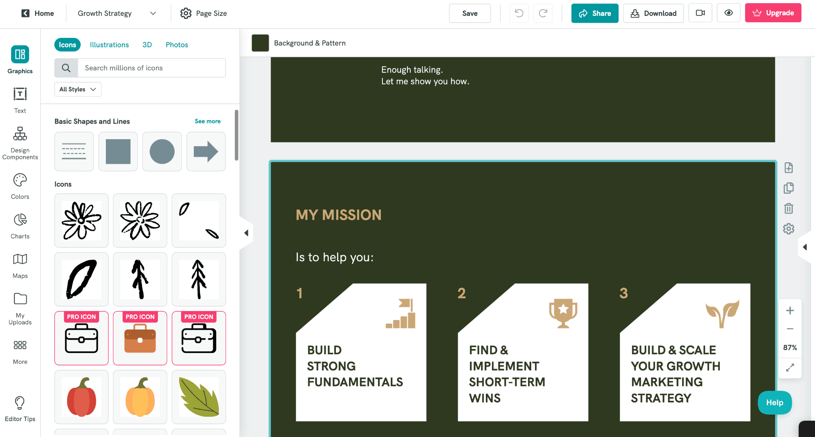Duplicate the selected page
Viewport: 815px width, 437px height.
pyautogui.click(x=788, y=188)
